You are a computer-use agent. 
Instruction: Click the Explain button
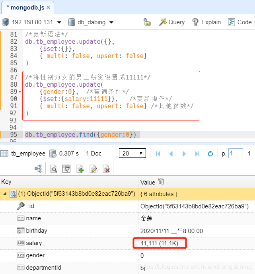(206, 22)
